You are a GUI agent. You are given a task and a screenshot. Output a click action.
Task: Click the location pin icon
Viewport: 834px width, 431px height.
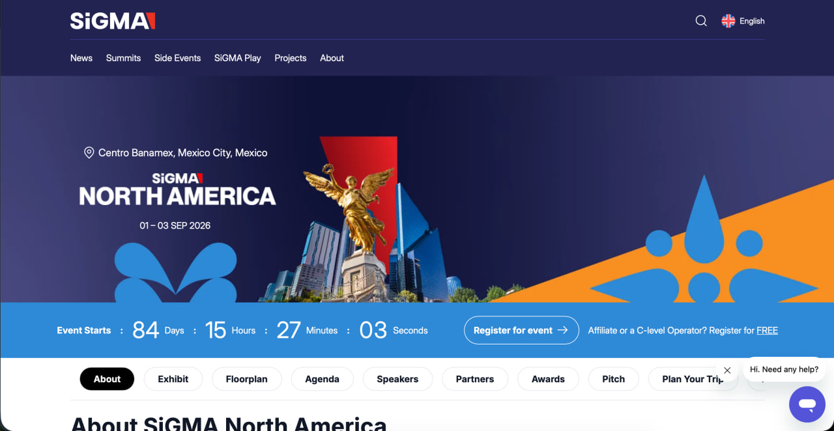click(x=89, y=152)
